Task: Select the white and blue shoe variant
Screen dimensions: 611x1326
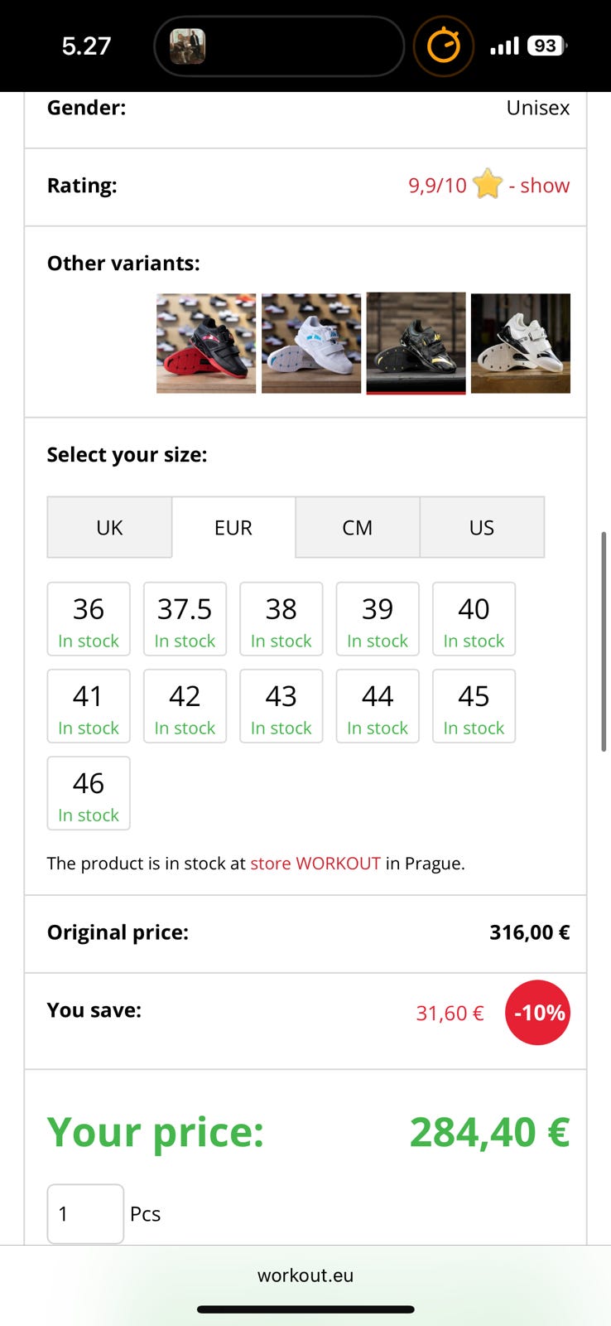Action: tap(311, 343)
